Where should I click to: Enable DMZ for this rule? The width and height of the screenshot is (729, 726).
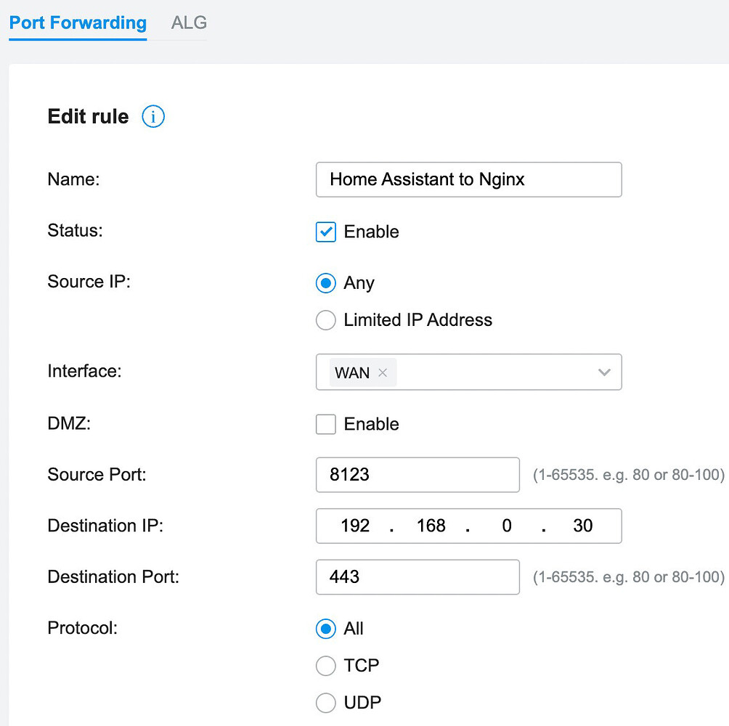(326, 424)
